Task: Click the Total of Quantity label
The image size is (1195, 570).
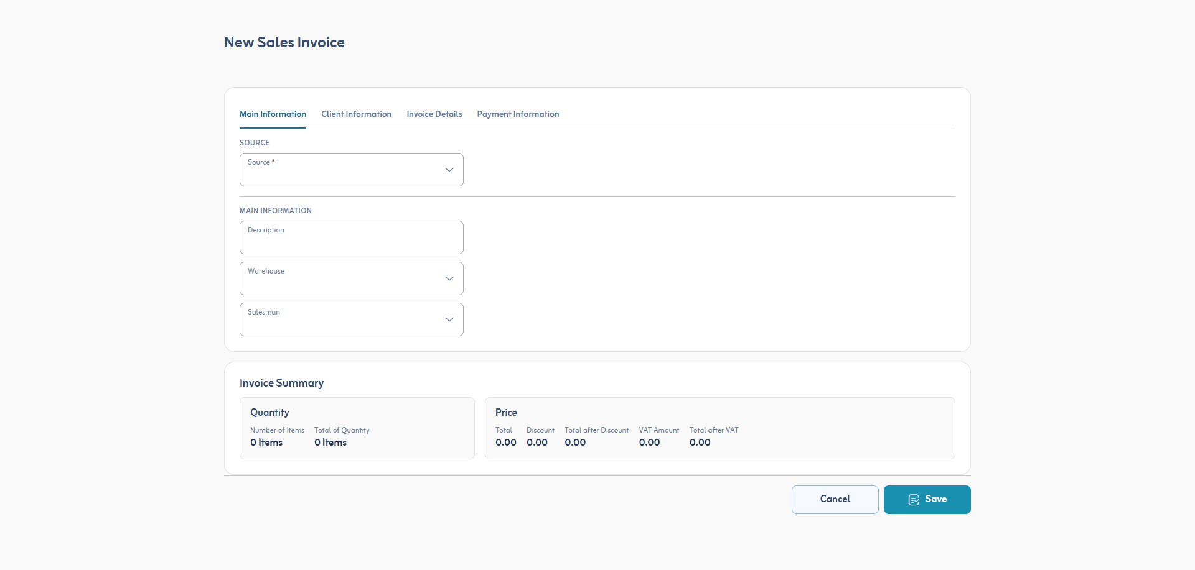Action: click(x=342, y=430)
